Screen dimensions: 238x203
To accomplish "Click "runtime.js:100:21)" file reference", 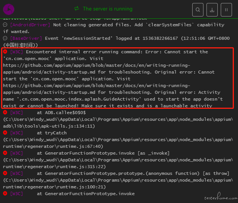I will tap(81, 187).
